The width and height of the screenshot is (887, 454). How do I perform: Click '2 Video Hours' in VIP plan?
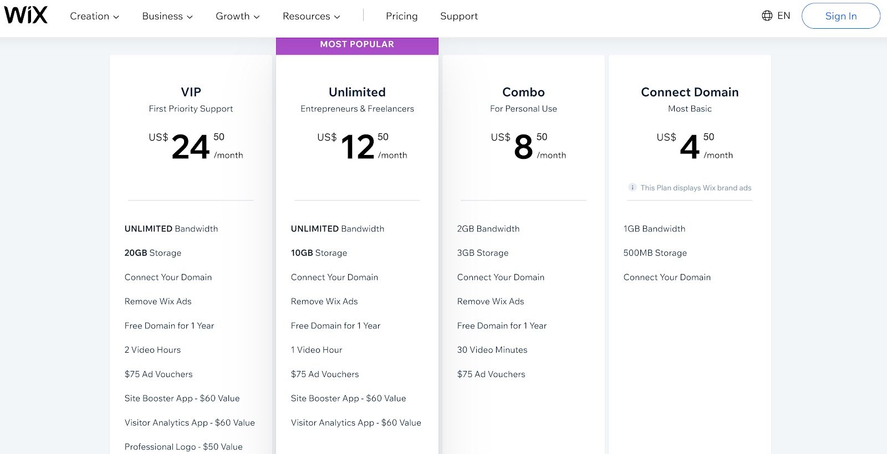tap(152, 350)
